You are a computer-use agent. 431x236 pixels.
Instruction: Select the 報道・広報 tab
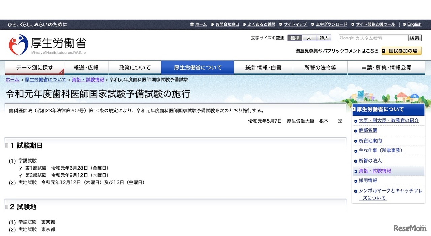click(x=86, y=67)
